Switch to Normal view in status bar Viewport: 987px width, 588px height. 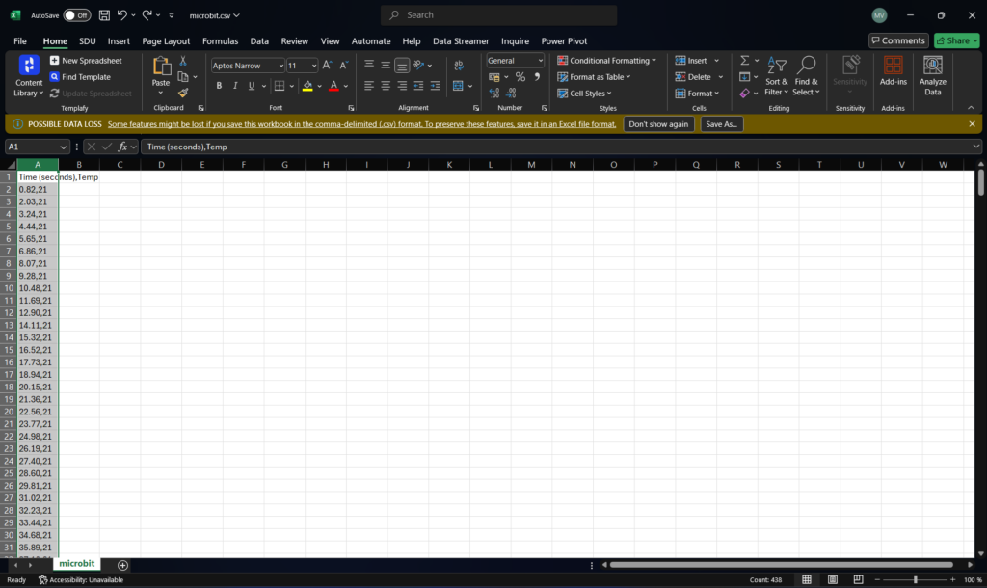807,580
